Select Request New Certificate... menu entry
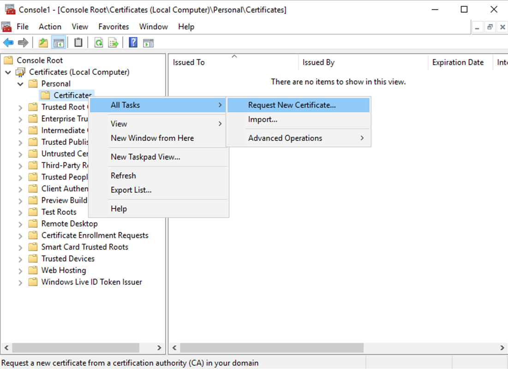Image resolution: width=508 pixels, height=369 pixels. [292, 105]
